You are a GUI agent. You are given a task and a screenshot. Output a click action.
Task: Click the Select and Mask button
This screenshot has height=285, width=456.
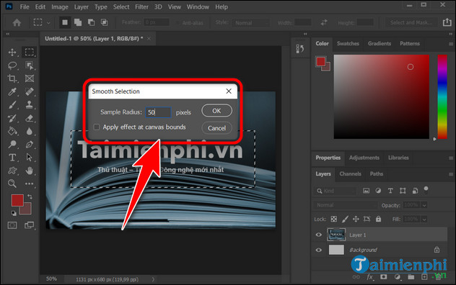click(x=411, y=22)
